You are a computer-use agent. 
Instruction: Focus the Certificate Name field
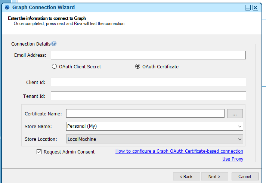point(145,113)
